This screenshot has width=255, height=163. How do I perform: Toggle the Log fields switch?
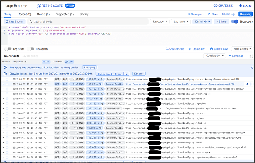[x=8, y=49]
